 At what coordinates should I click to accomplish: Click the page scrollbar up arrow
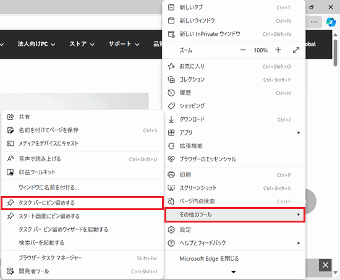point(335,35)
